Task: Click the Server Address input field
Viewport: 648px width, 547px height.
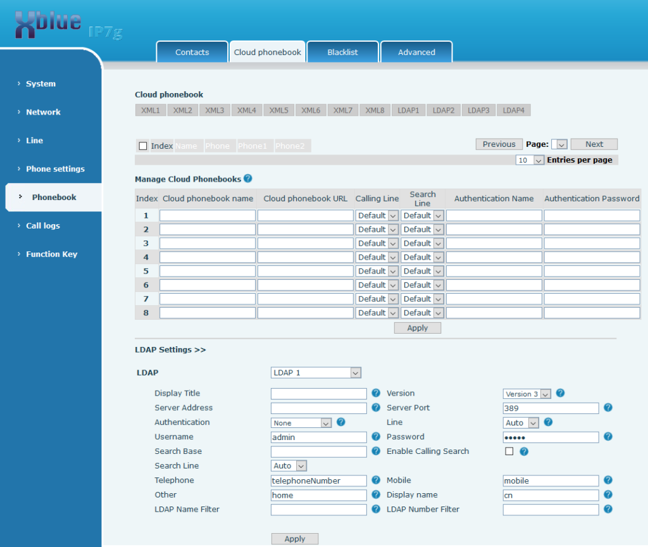Action: click(318, 408)
